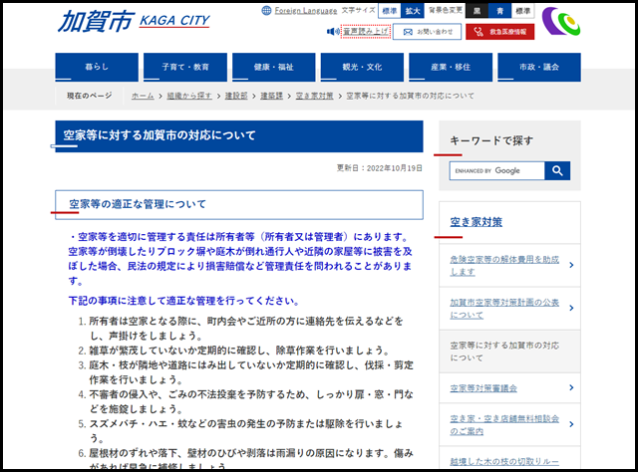
Task: Click arrow beside 加賀市空家等対策計画の公表について
Action: click(571, 308)
